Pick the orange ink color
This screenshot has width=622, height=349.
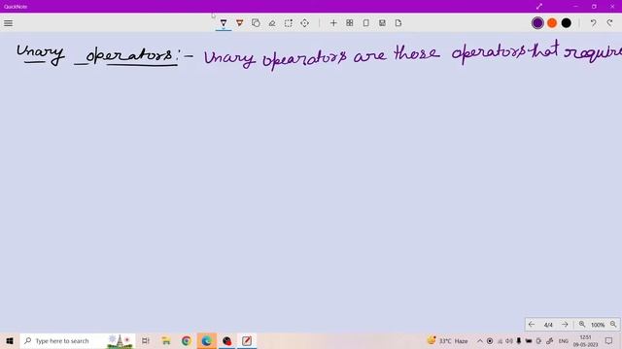(552, 23)
